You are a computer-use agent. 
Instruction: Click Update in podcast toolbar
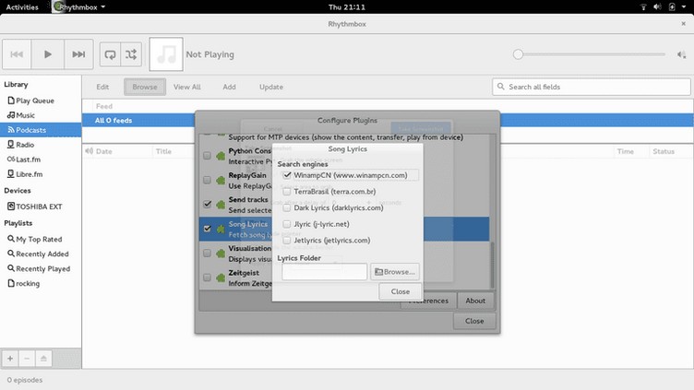coord(271,87)
